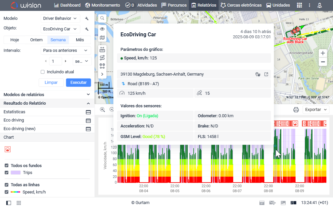333x208 pixels.
Task: Click the interval number input field
Action: 55,61
